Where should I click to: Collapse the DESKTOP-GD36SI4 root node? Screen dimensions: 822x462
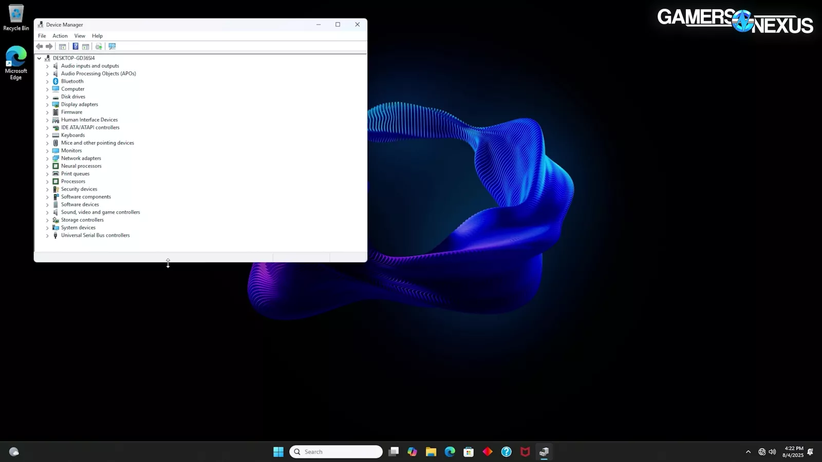pos(39,59)
